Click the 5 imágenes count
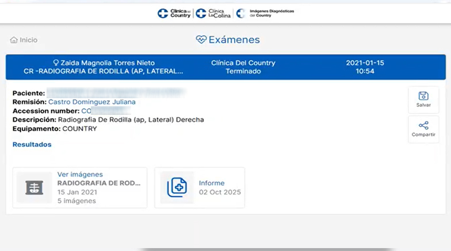Viewport: 451px width, 251px height. point(77,201)
